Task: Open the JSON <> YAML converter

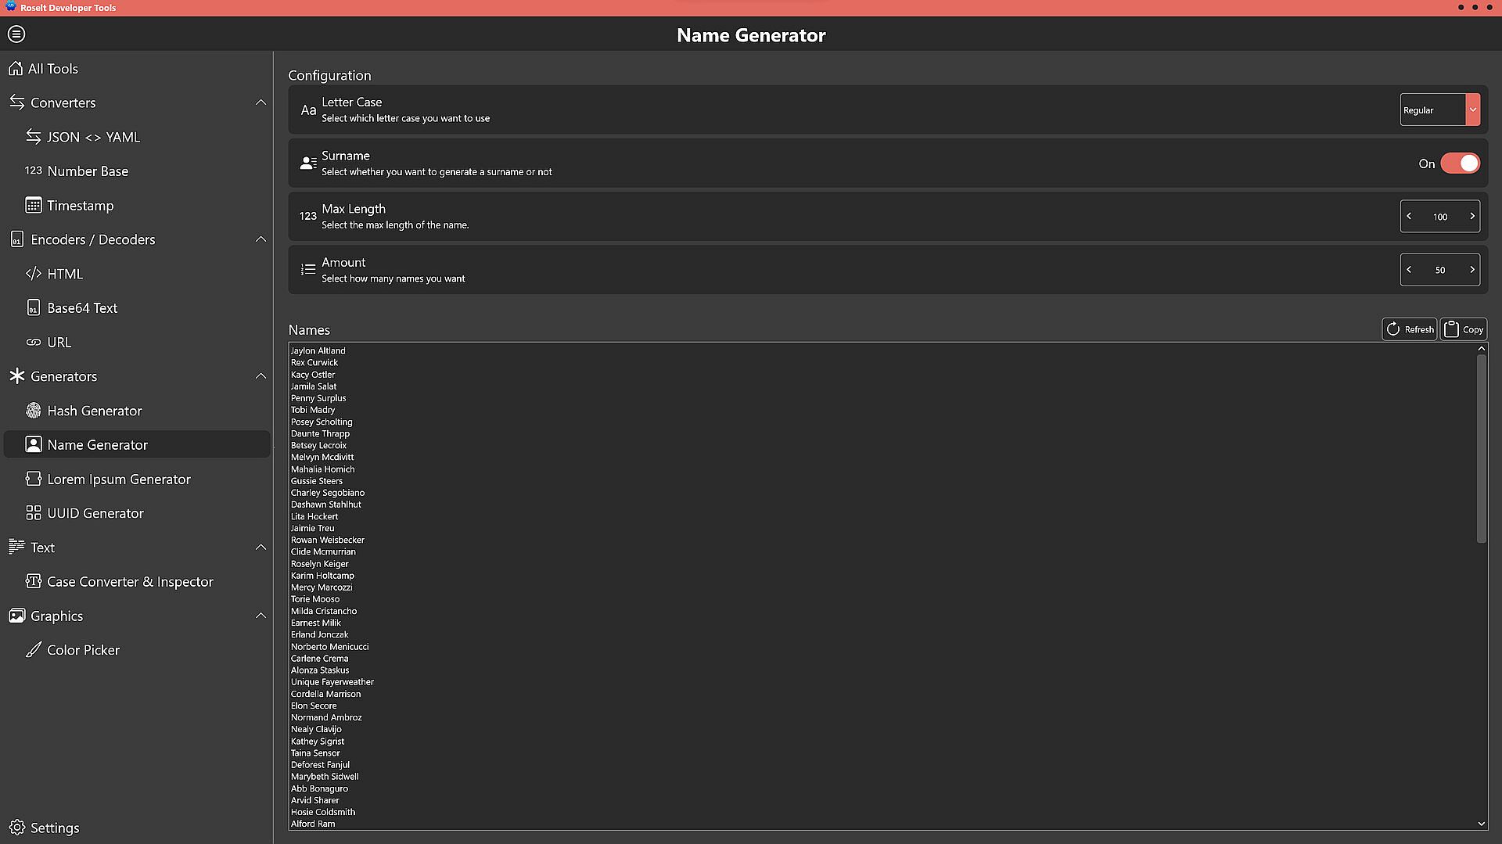Action: (137, 137)
